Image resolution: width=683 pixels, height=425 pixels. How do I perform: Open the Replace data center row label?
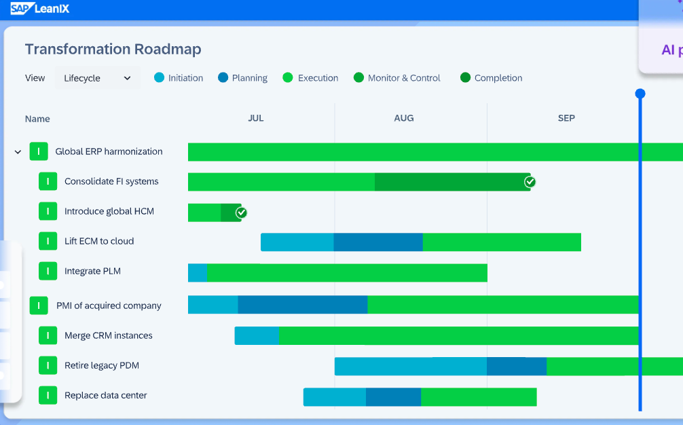point(106,395)
